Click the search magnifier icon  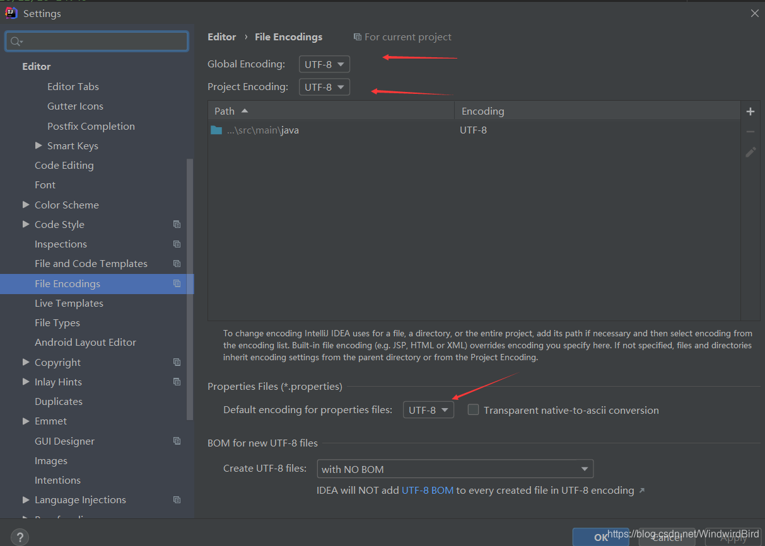coord(15,42)
